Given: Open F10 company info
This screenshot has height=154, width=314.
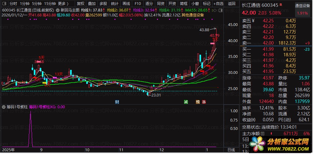Looking at the screenshot, I should [138, 4].
